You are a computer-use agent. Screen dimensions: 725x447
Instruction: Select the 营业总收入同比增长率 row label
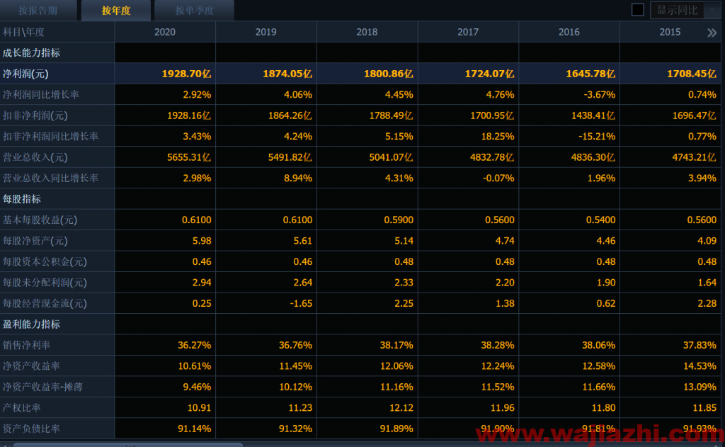[50, 178]
